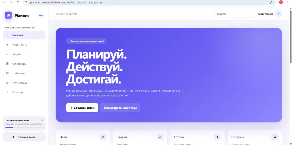
Task: Go to Задачи via checkmark icon
Action: [x=7, y=54]
